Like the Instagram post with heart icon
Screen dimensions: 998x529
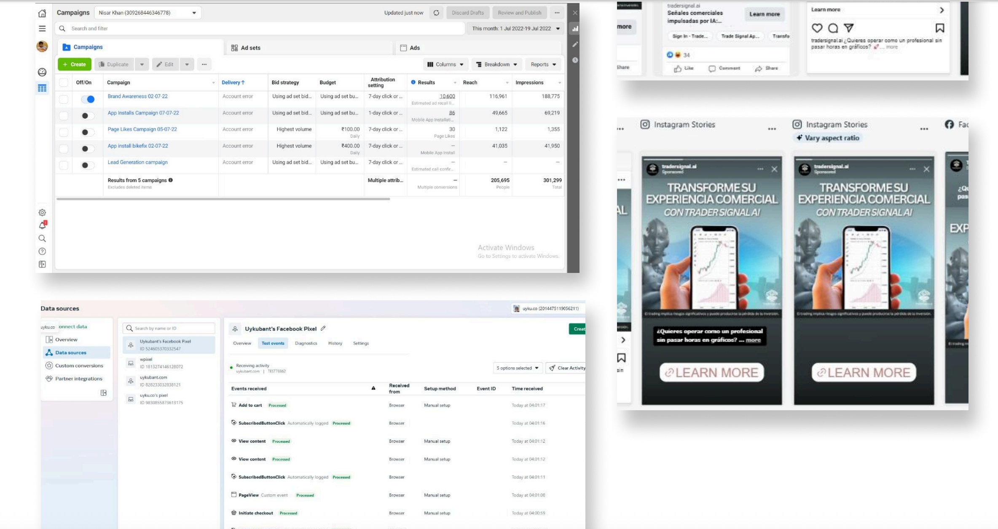click(x=817, y=28)
